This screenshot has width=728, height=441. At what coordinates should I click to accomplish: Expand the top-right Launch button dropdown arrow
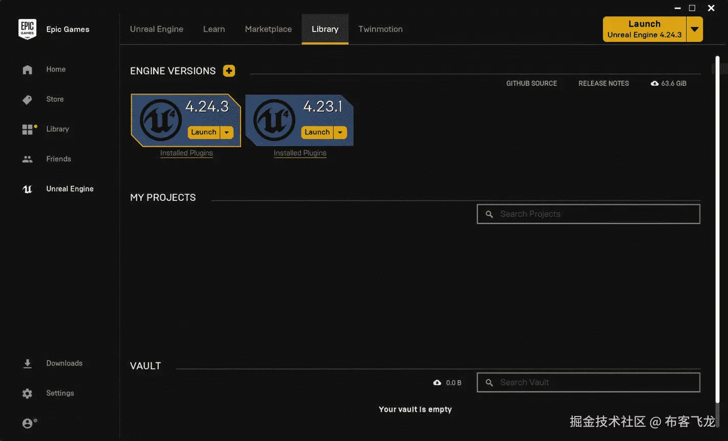coord(694,29)
